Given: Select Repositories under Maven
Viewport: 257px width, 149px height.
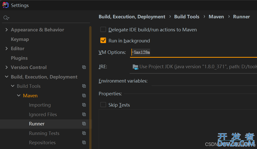Looking at the screenshot, I should pos(42,143).
